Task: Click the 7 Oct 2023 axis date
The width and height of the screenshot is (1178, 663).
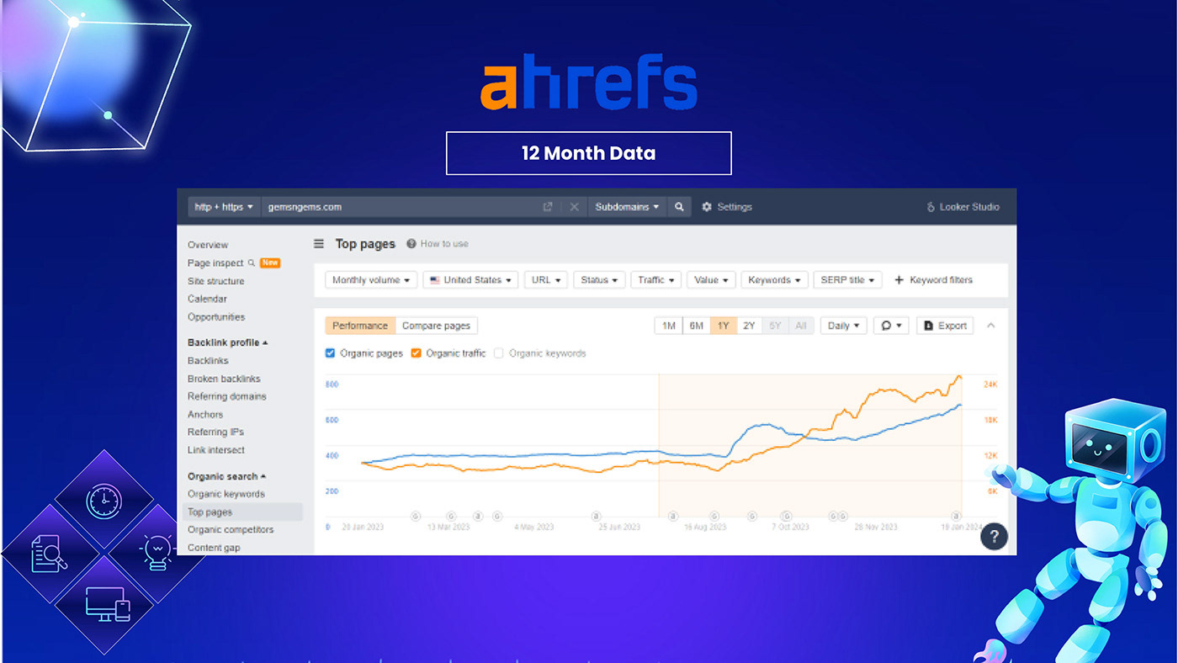Action: [x=789, y=527]
